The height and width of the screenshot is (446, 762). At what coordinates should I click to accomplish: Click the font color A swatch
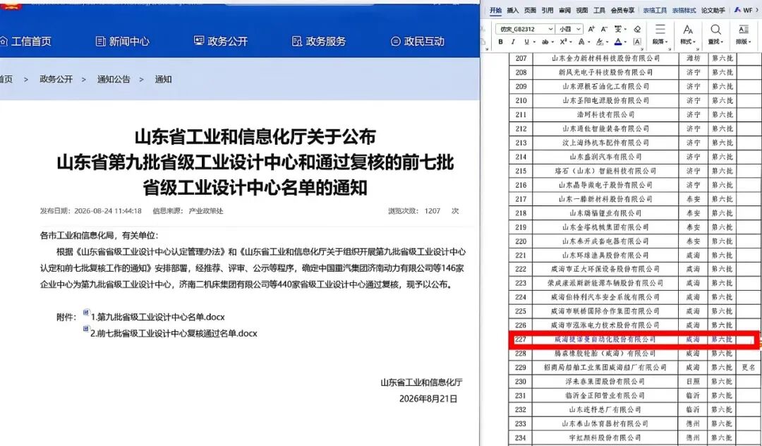point(617,42)
